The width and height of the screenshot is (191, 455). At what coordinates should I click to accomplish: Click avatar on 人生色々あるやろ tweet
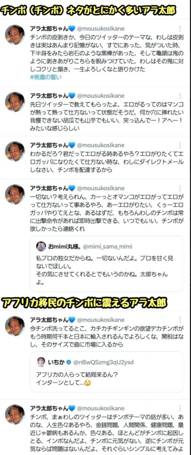15,415
